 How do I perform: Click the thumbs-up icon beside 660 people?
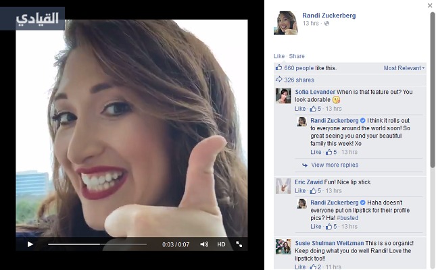coord(278,67)
